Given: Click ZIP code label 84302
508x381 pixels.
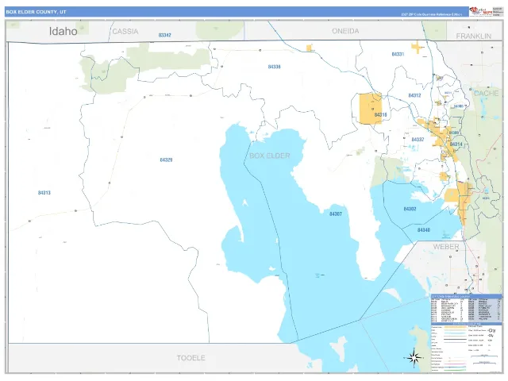Looking at the screenshot, I should click(x=410, y=209).
